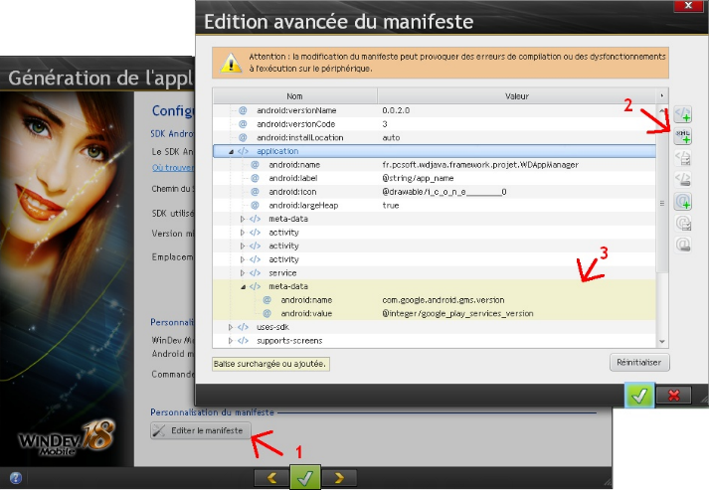Click the @drawable icon value
709x490 pixels.
444,192
